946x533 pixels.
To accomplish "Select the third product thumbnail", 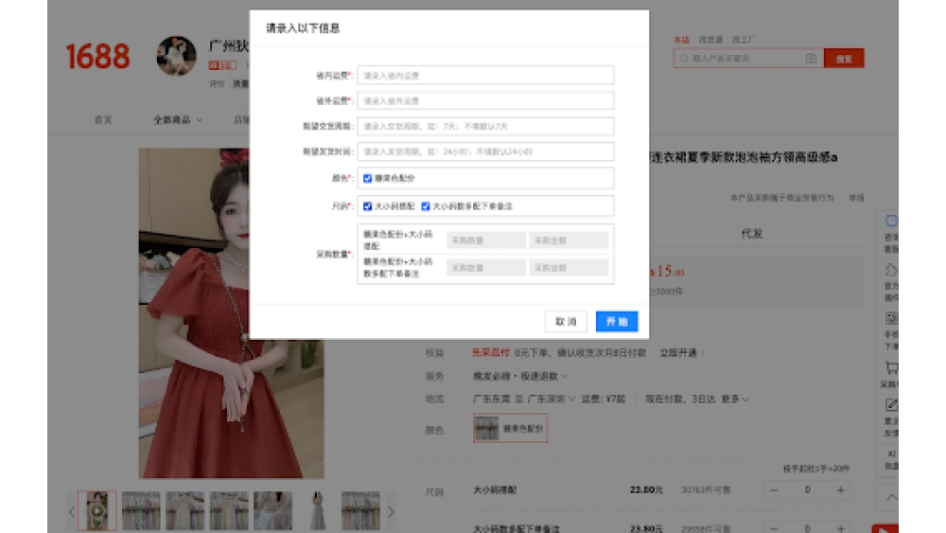I will (185, 511).
